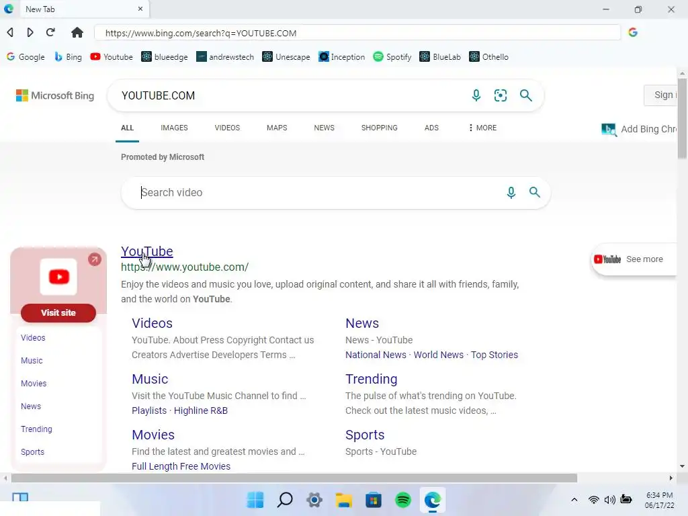Open Full Length Free Movies link
Image resolution: width=688 pixels, height=516 pixels.
[x=181, y=466]
